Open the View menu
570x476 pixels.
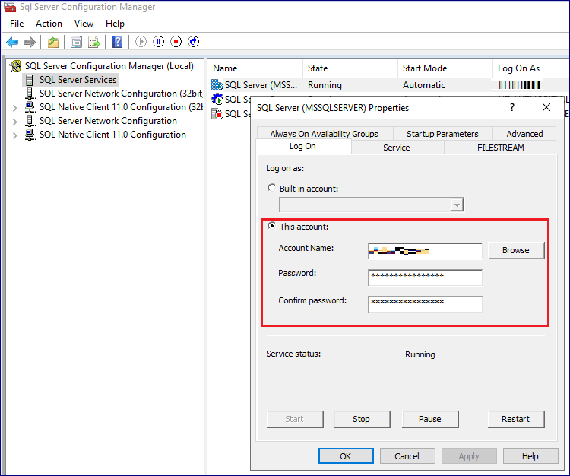tap(84, 24)
